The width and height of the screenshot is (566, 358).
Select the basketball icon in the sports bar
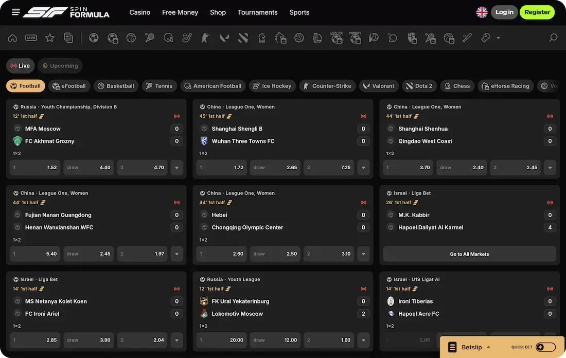pyautogui.click(x=131, y=38)
